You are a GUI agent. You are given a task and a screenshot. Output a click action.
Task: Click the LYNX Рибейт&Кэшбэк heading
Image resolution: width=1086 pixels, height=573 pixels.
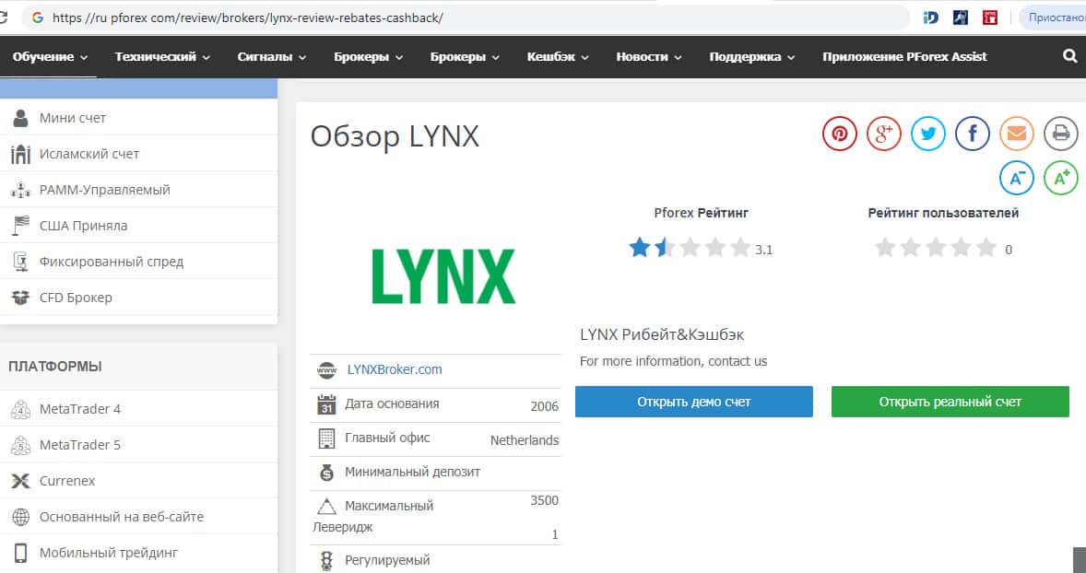(662, 335)
